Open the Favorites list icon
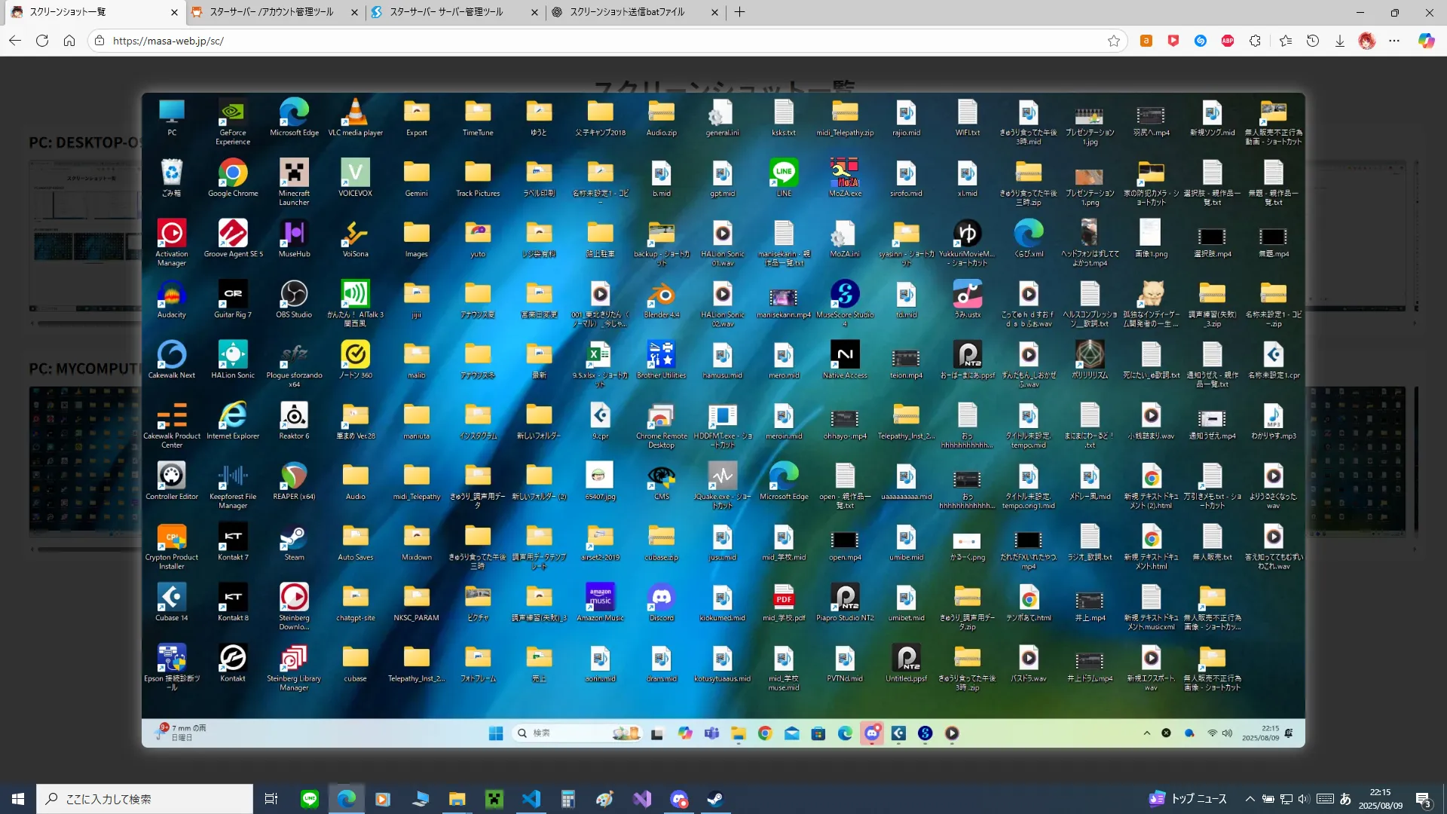The height and width of the screenshot is (814, 1447). tap(1286, 41)
